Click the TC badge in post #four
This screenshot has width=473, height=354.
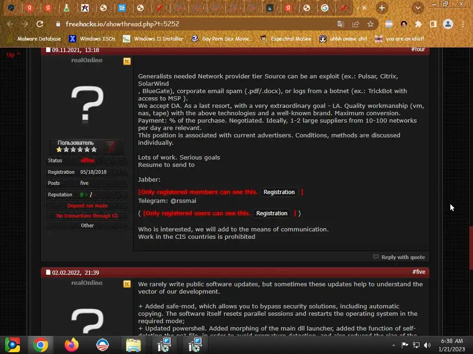pos(127,61)
